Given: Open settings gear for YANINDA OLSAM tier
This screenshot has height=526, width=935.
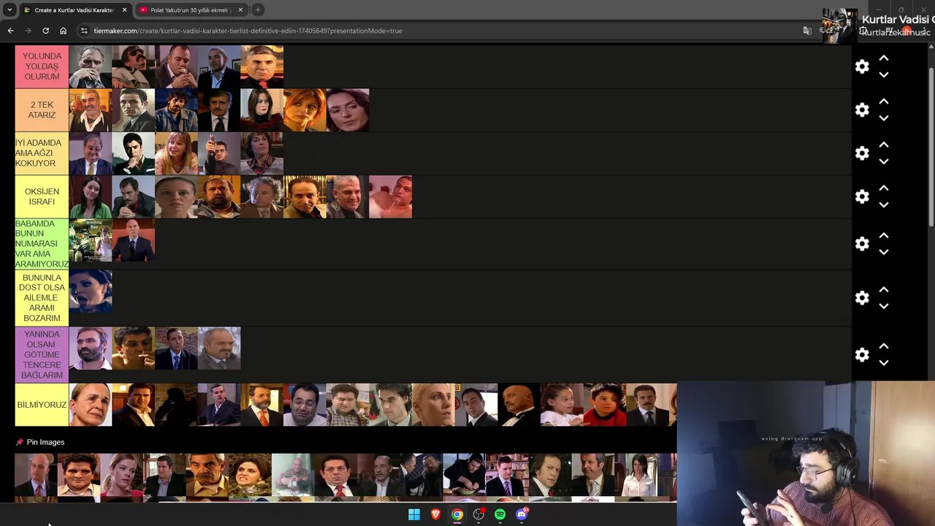Looking at the screenshot, I should (862, 354).
